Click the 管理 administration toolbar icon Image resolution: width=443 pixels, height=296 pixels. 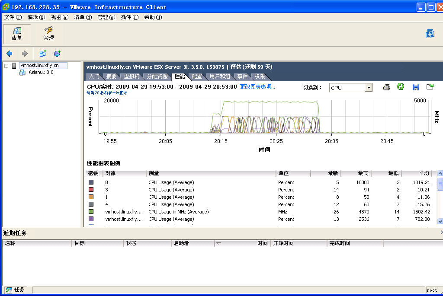click(x=48, y=34)
